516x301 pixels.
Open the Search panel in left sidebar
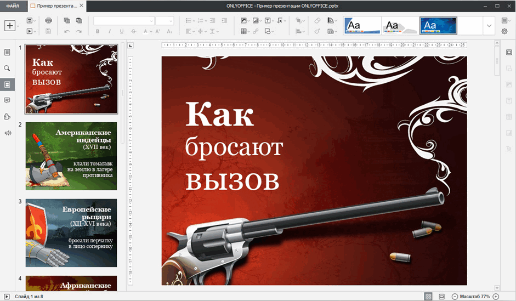click(7, 69)
